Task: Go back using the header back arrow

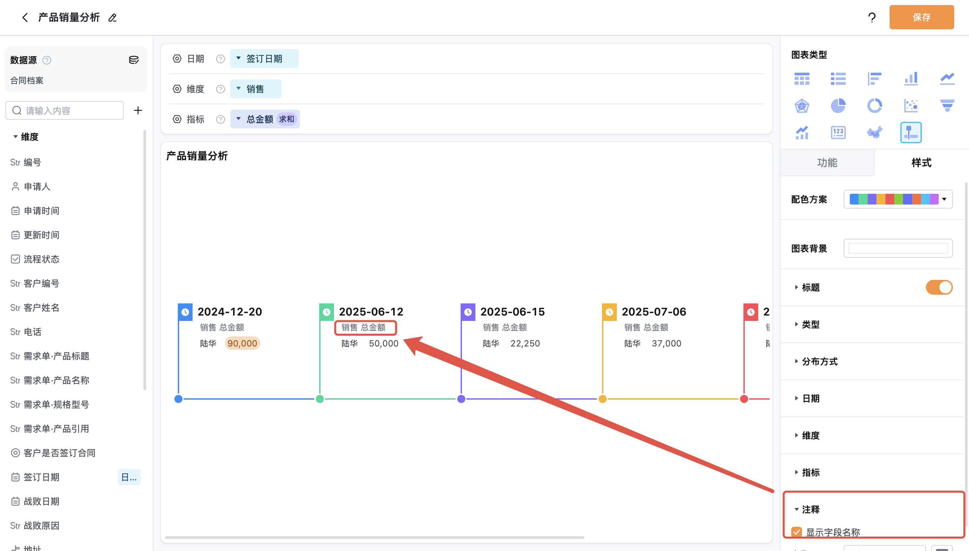Action: (x=25, y=17)
